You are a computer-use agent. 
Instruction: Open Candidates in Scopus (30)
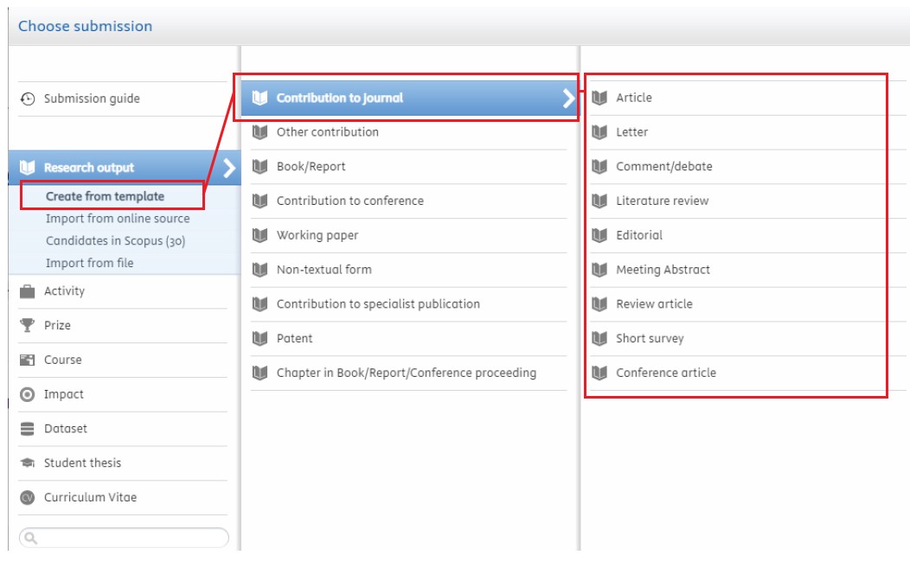coord(116,241)
